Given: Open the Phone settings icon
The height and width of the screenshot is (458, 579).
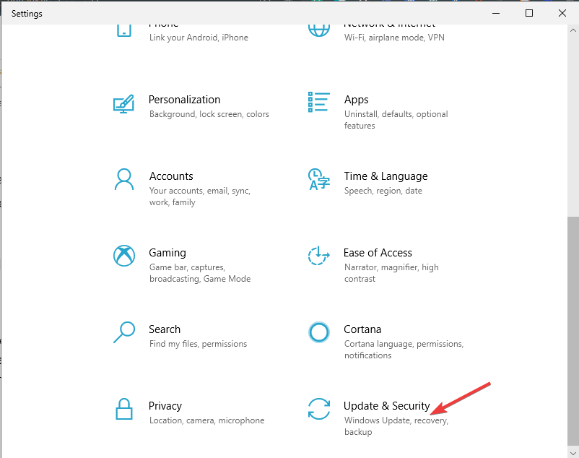Looking at the screenshot, I should (x=124, y=30).
